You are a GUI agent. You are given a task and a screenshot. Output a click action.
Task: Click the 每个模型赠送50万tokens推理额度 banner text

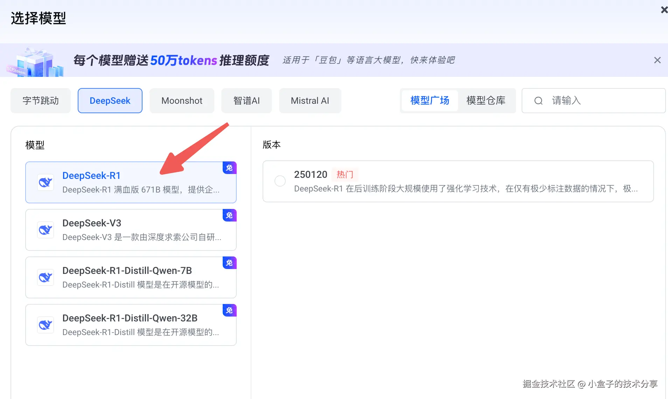coord(171,60)
